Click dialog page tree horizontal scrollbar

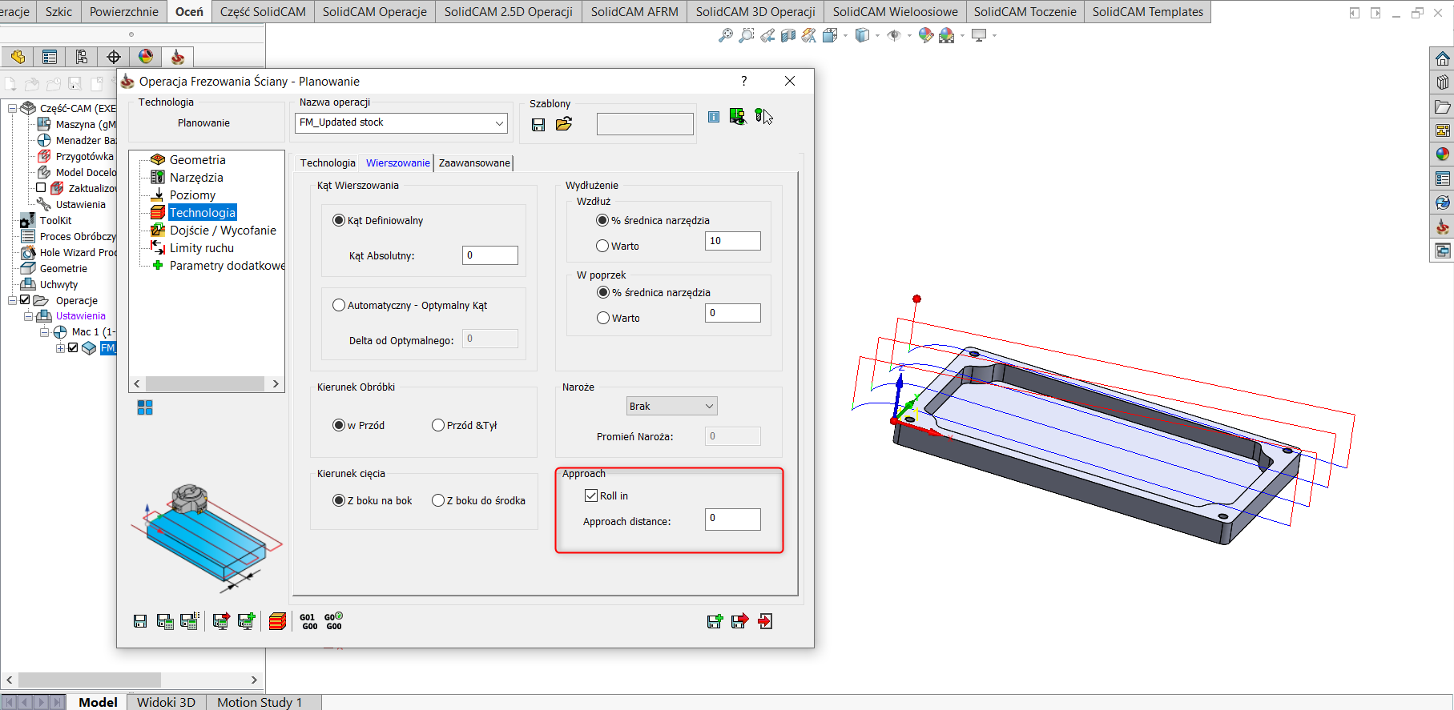click(x=207, y=383)
